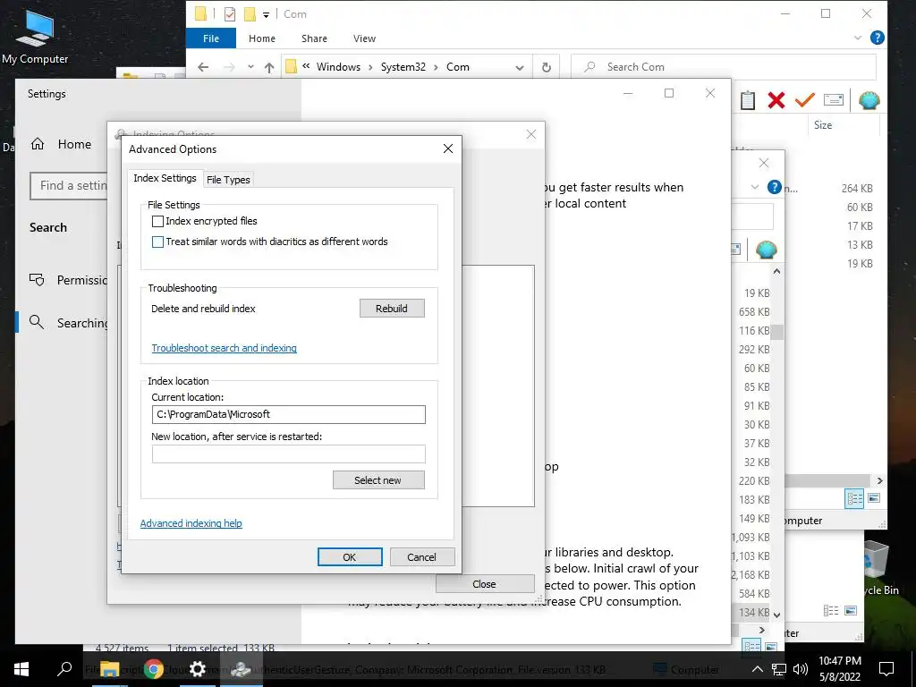Click horizontal scroll right arrow
The image size is (916, 687).
(x=880, y=480)
